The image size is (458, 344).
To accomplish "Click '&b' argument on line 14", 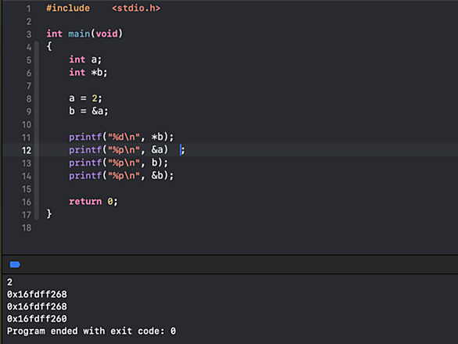I will (157, 175).
